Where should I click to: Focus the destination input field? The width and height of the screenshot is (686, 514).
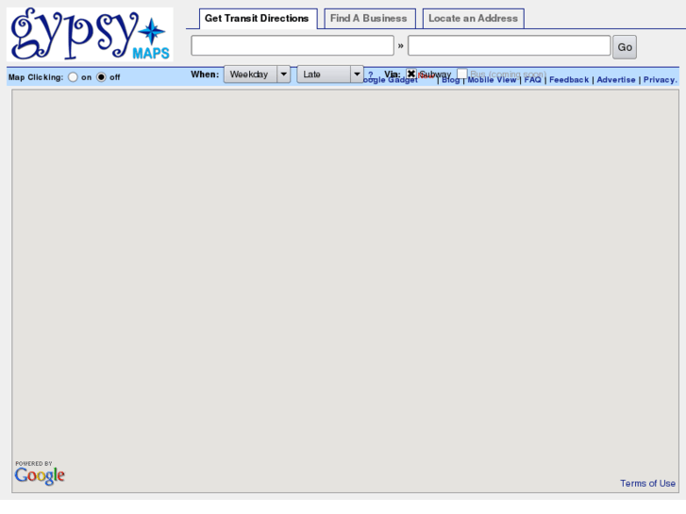pos(510,45)
